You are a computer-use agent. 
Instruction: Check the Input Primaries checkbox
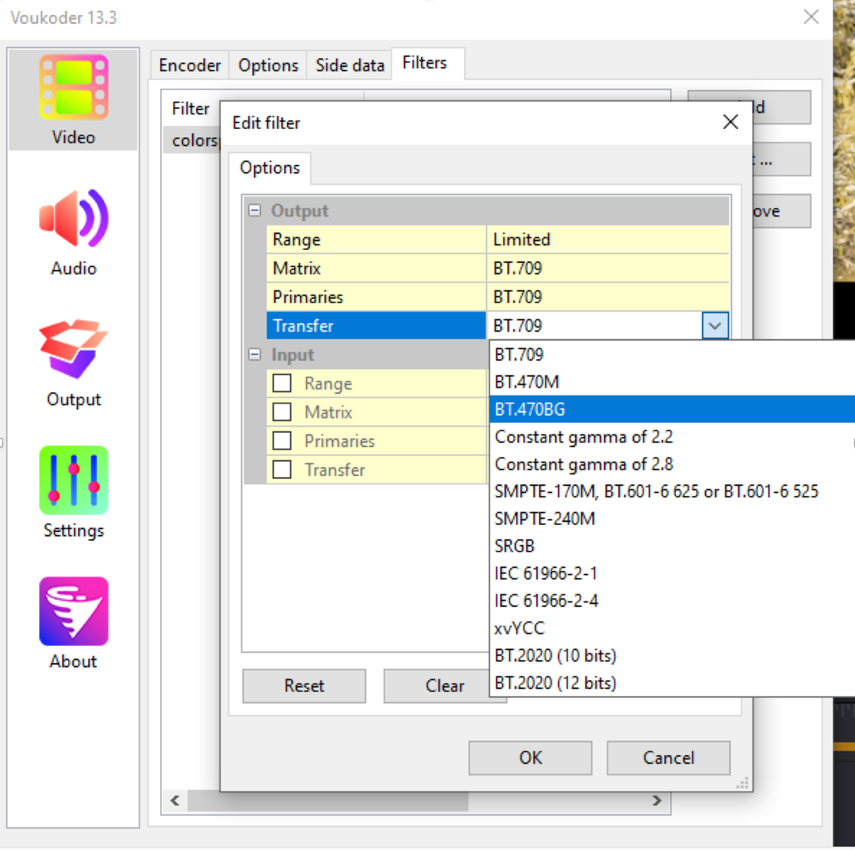[282, 441]
